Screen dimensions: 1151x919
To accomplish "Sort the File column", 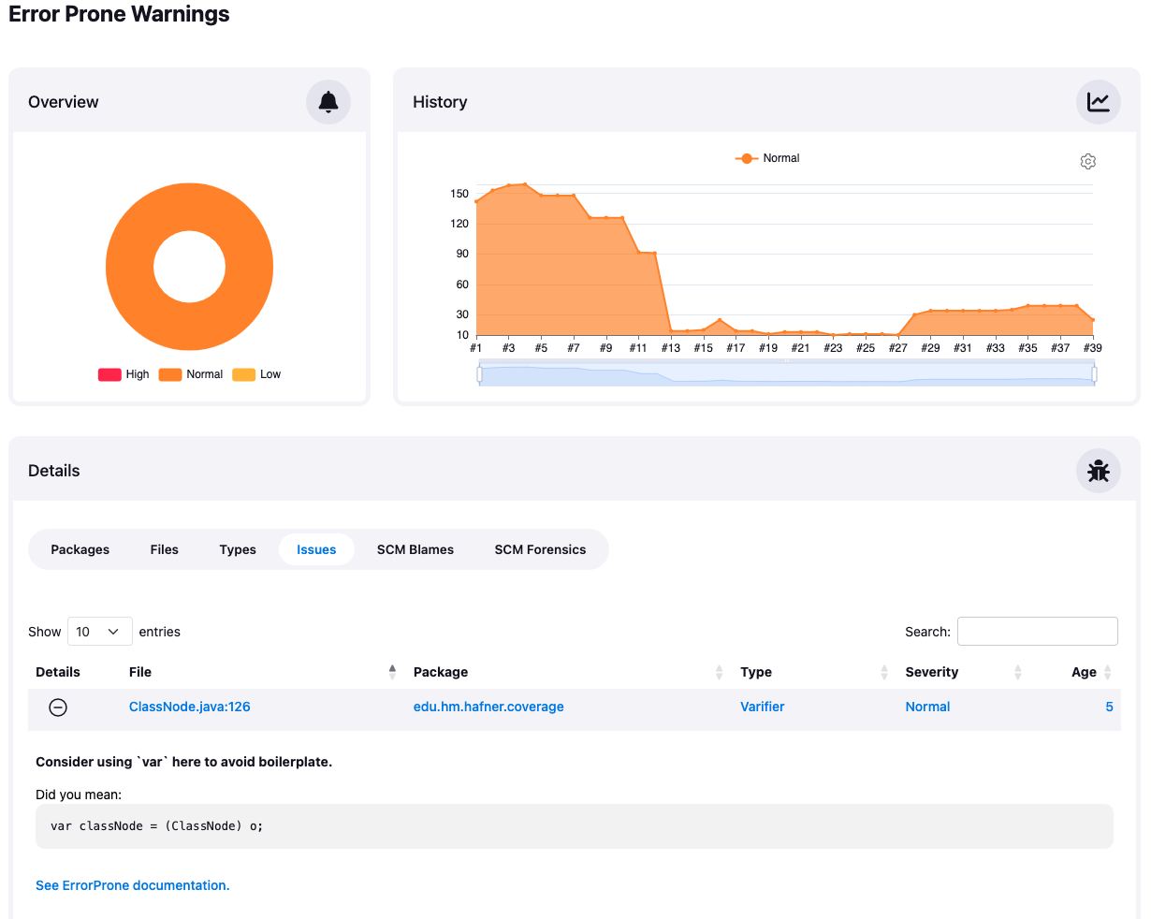I will coord(392,672).
